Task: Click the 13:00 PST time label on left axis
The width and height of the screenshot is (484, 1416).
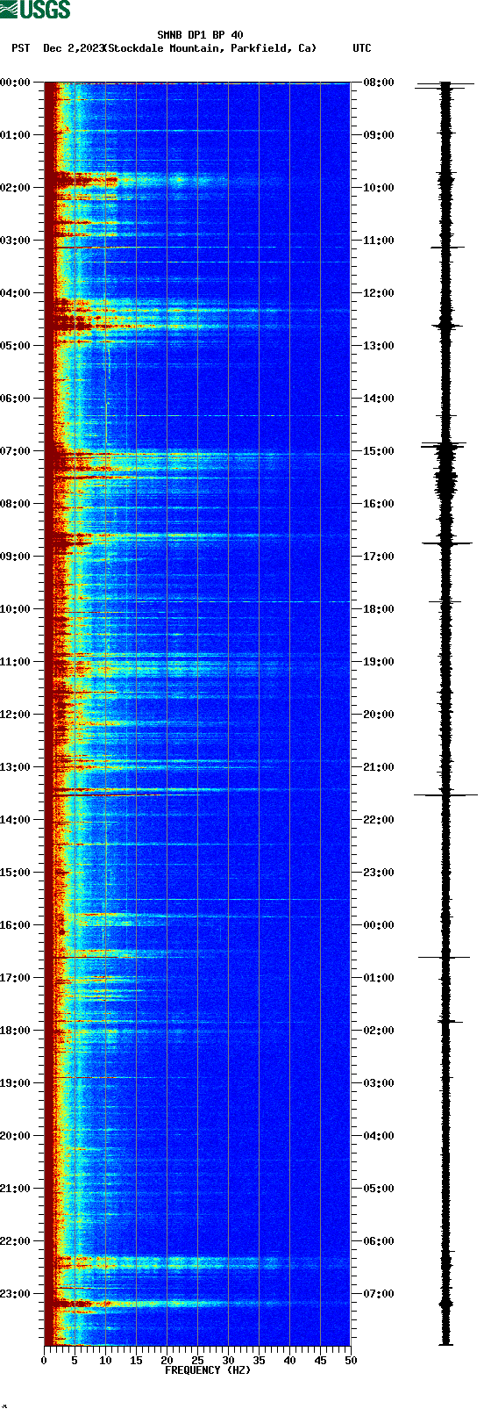Action: (x=16, y=767)
